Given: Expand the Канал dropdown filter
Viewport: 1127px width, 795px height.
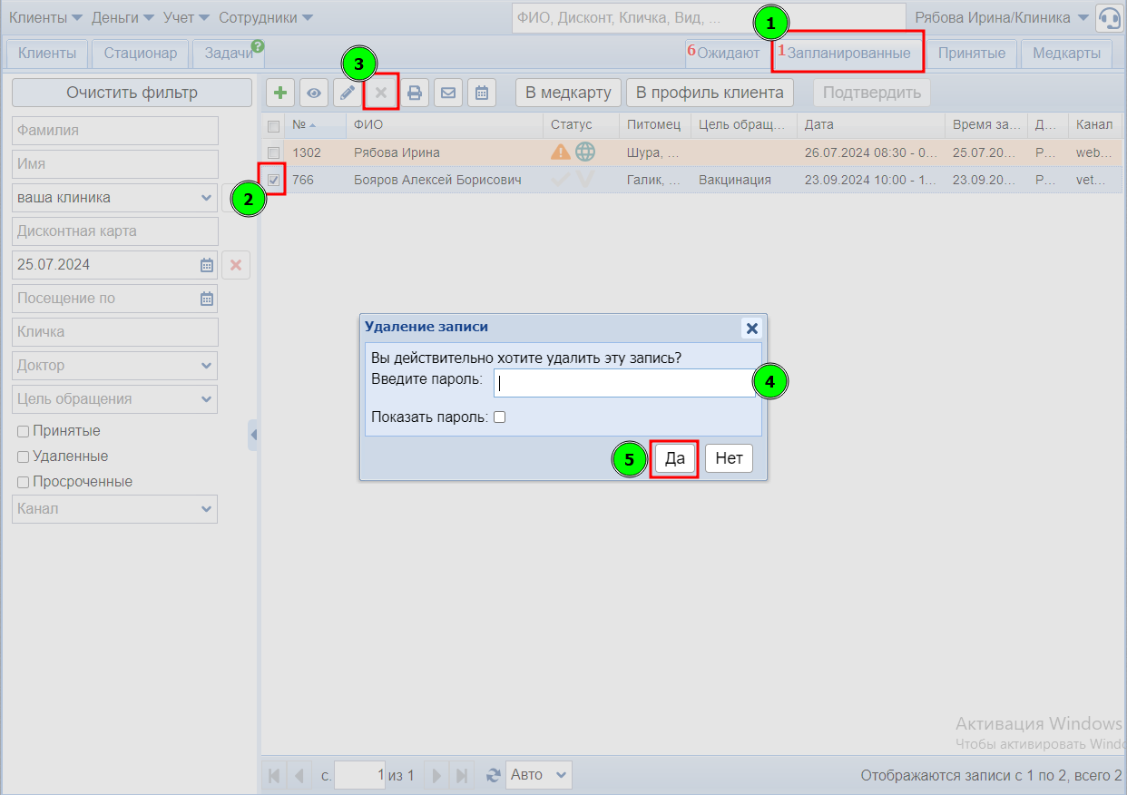Looking at the screenshot, I should [x=115, y=509].
